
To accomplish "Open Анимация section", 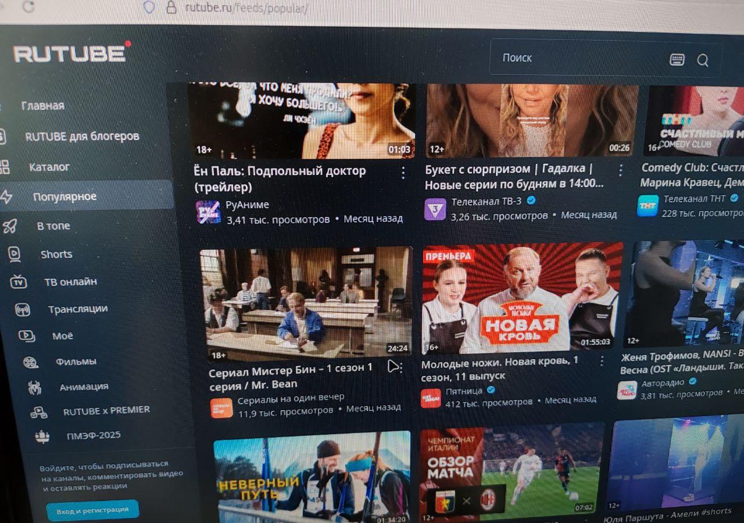I will [84, 386].
